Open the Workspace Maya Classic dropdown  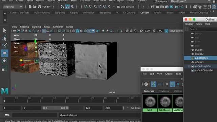coord(191,1)
